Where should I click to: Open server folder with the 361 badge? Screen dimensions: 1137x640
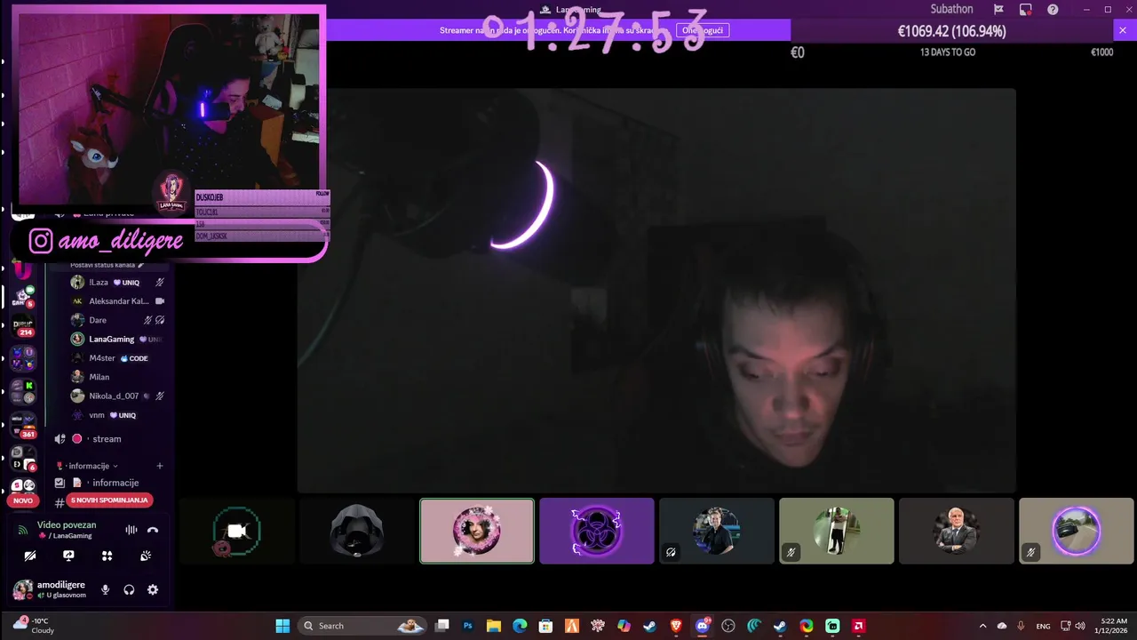[23, 425]
